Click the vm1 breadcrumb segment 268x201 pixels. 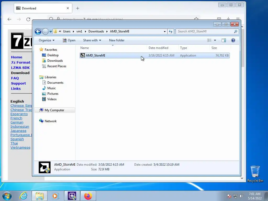(x=79, y=31)
